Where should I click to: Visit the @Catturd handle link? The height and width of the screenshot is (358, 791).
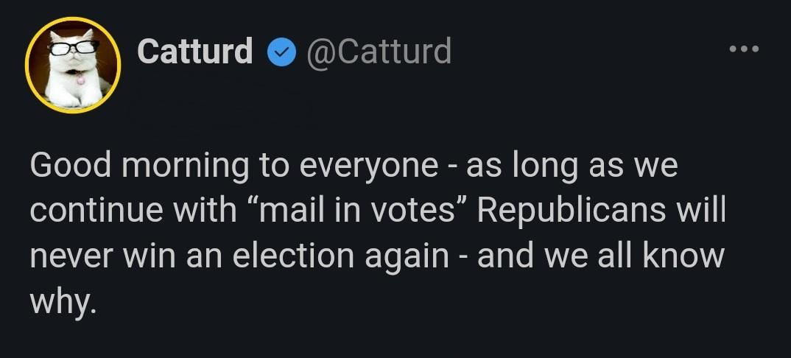click(378, 52)
